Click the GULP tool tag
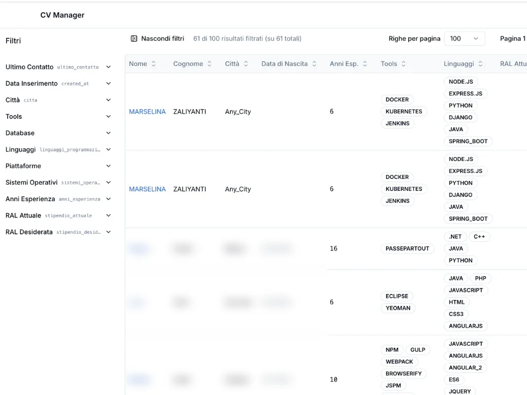The height and width of the screenshot is (395, 527). (x=418, y=350)
